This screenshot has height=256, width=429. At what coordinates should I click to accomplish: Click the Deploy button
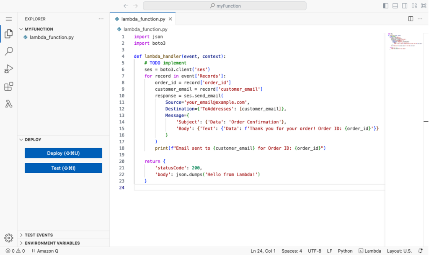coord(63,153)
